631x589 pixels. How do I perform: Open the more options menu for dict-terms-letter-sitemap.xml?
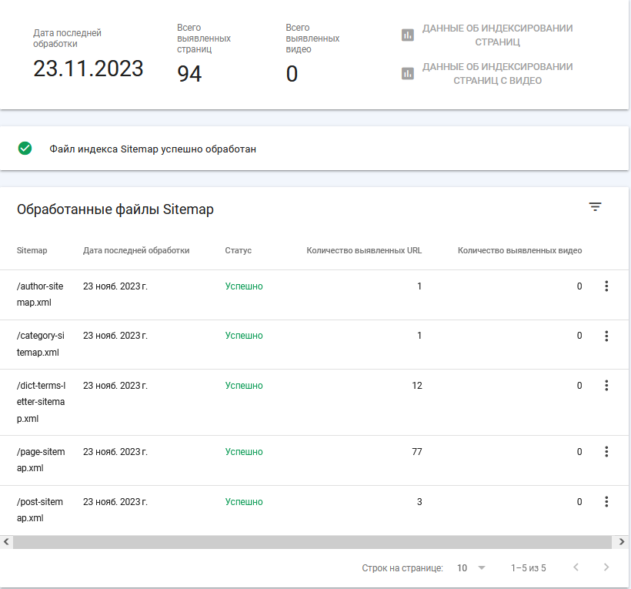[x=606, y=386]
